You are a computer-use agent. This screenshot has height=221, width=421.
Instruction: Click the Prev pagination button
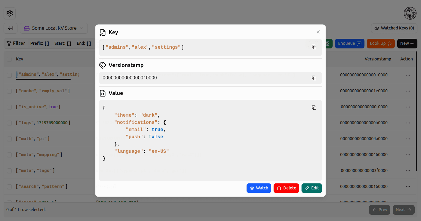[380, 210]
